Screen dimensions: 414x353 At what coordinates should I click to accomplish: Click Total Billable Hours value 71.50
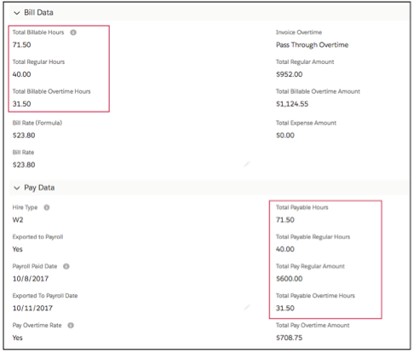pyautogui.click(x=21, y=44)
